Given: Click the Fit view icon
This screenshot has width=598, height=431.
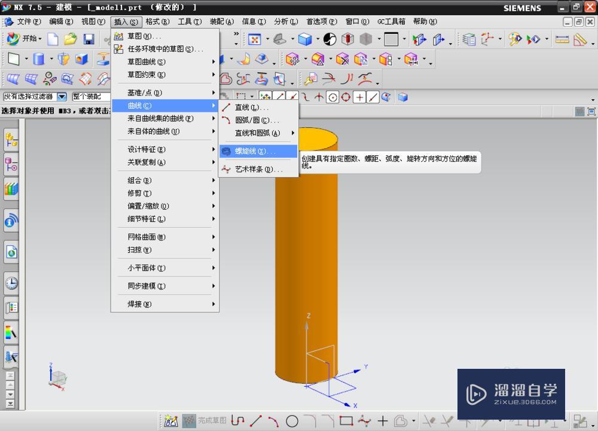Looking at the screenshot, I should pos(254,39).
